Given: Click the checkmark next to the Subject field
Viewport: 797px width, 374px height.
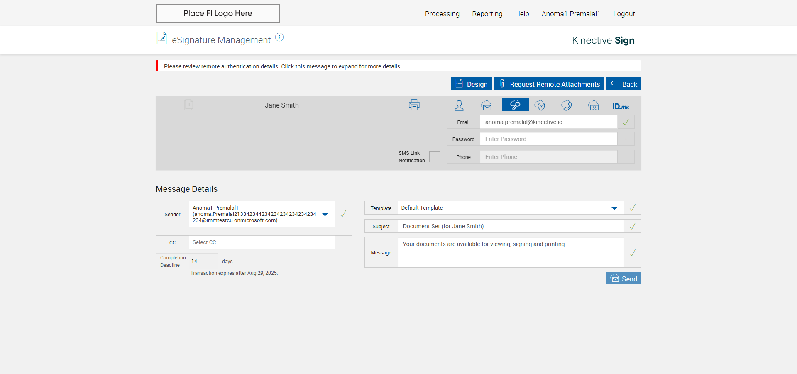Looking at the screenshot, I should point(633,226).
